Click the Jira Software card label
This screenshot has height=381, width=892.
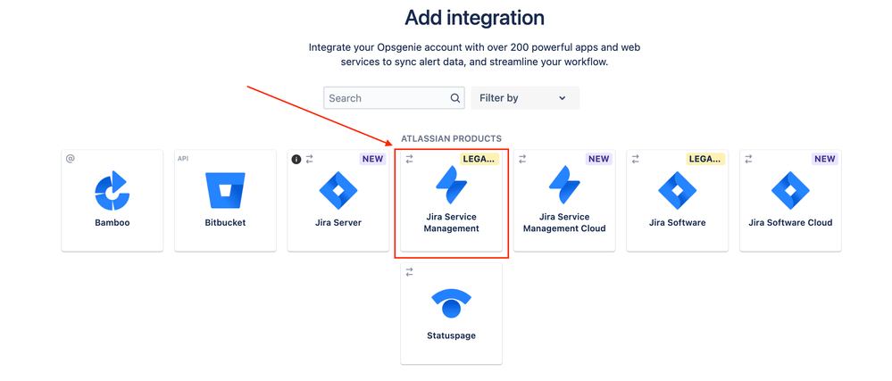[677, 223]
